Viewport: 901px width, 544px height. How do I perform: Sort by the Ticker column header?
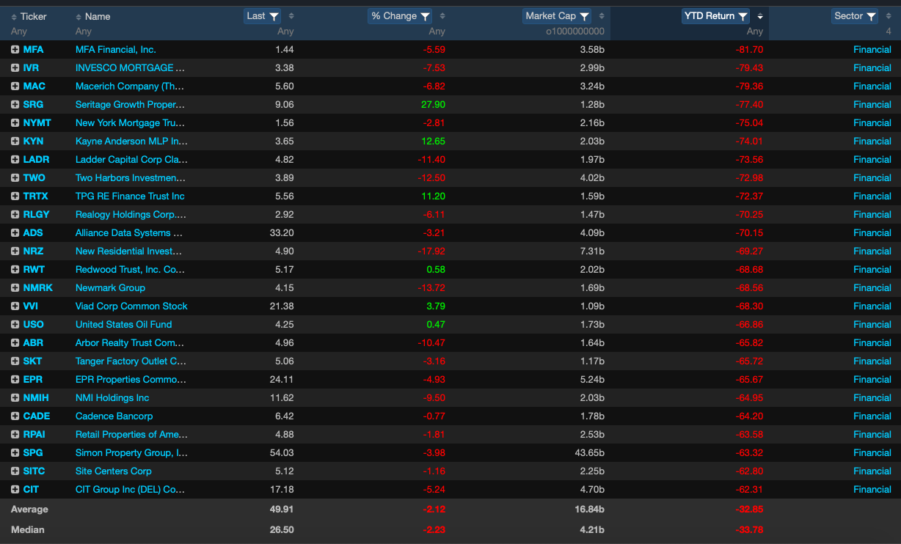click(x=34, y=16)
